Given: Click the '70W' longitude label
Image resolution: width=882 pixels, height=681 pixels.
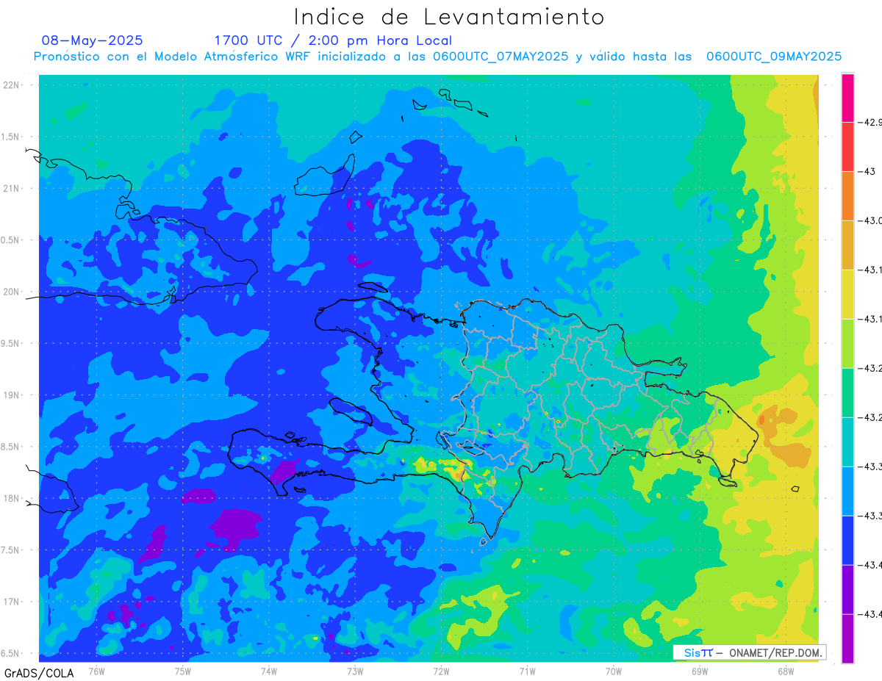Looking at the screenshot, I should (614, 671).
